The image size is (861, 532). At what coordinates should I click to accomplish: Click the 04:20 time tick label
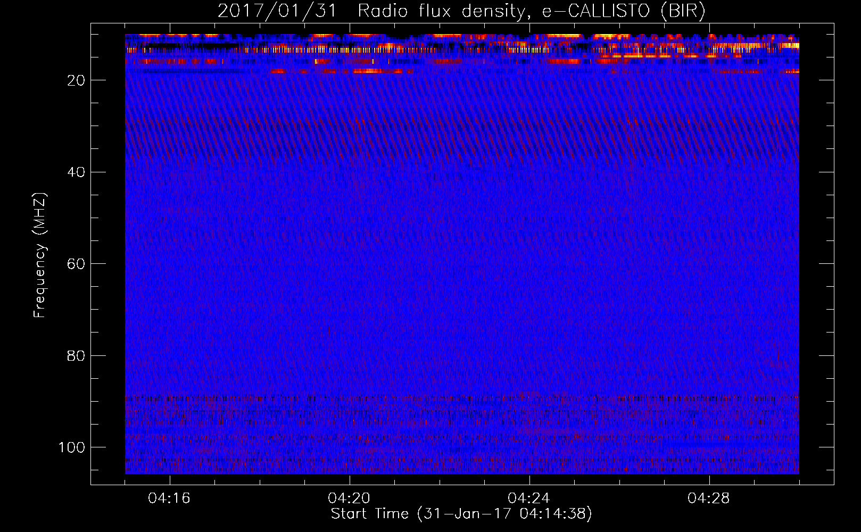[x=349, y=498]
